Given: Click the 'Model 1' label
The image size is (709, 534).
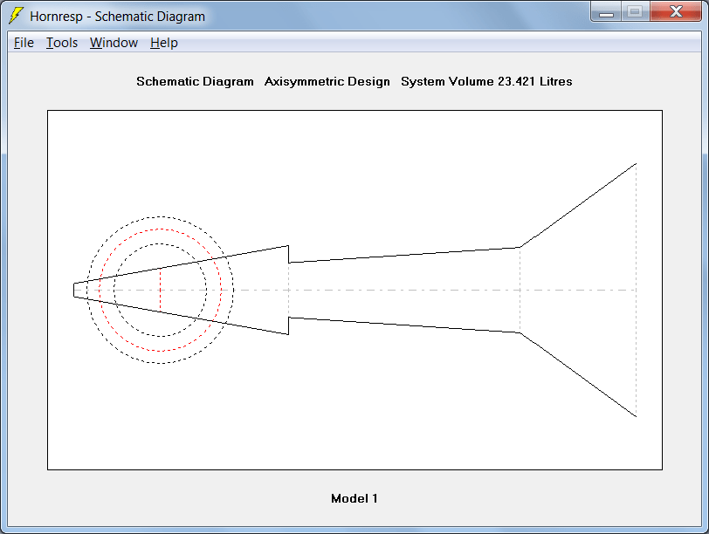Looking at the screenshot, I should (x=354, y=498).
